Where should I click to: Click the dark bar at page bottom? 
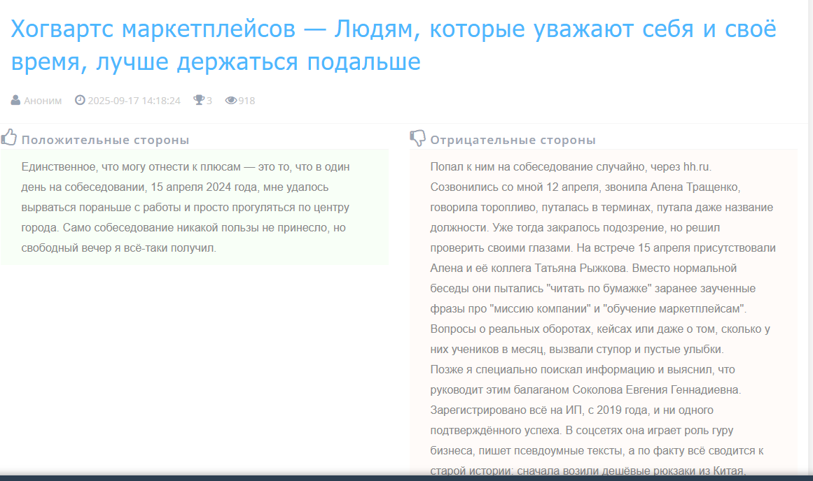pos(406,478)
